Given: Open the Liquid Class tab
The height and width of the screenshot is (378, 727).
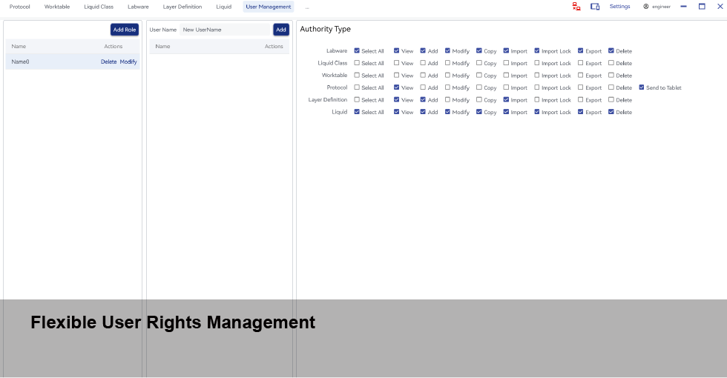Looking at the screenshot, I should pos(99,7).
